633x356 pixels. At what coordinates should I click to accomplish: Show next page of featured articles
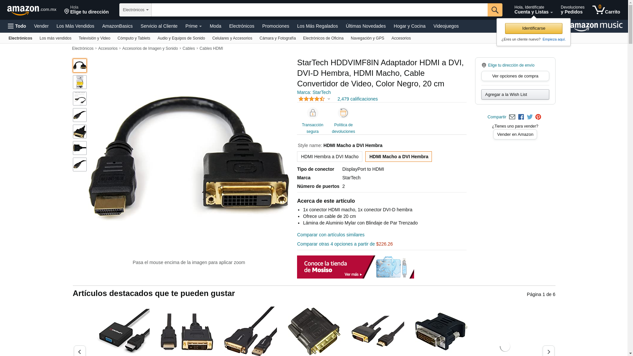coord(548,351)
